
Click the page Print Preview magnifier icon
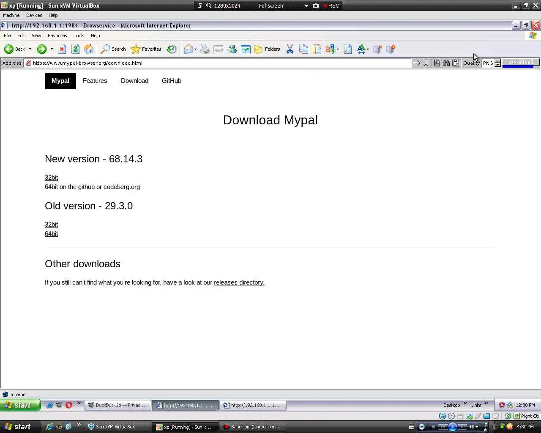347,49
